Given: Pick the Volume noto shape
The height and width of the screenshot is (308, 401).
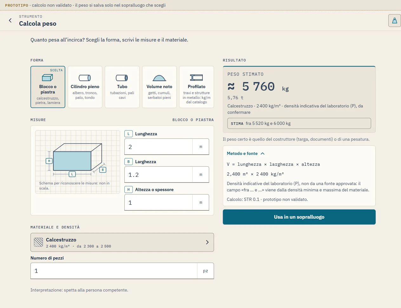Looking at the screenshot, I should pyautogui.click(x=159, y=87).
